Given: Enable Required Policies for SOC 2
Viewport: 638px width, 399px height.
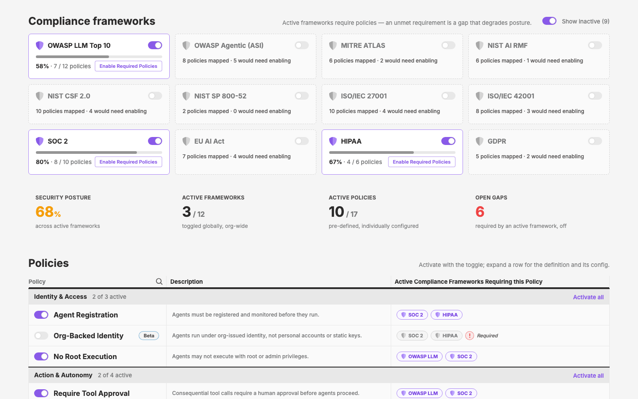Looking at the screenshot, I should coord(128,162).
